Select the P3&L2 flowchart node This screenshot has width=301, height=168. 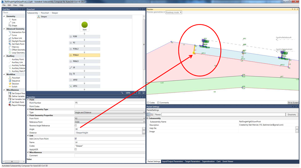[84, 49]
